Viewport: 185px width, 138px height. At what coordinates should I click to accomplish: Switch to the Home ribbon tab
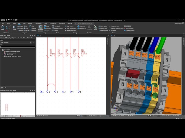pyautogui.click(x=8, y=23)
